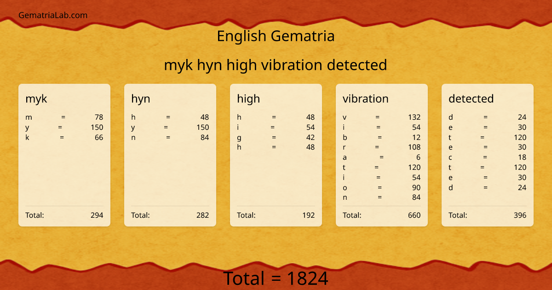This screenshot has height=290, width=552.
Task: Click value 18 for letter c
Action: (x=522, y=157)
